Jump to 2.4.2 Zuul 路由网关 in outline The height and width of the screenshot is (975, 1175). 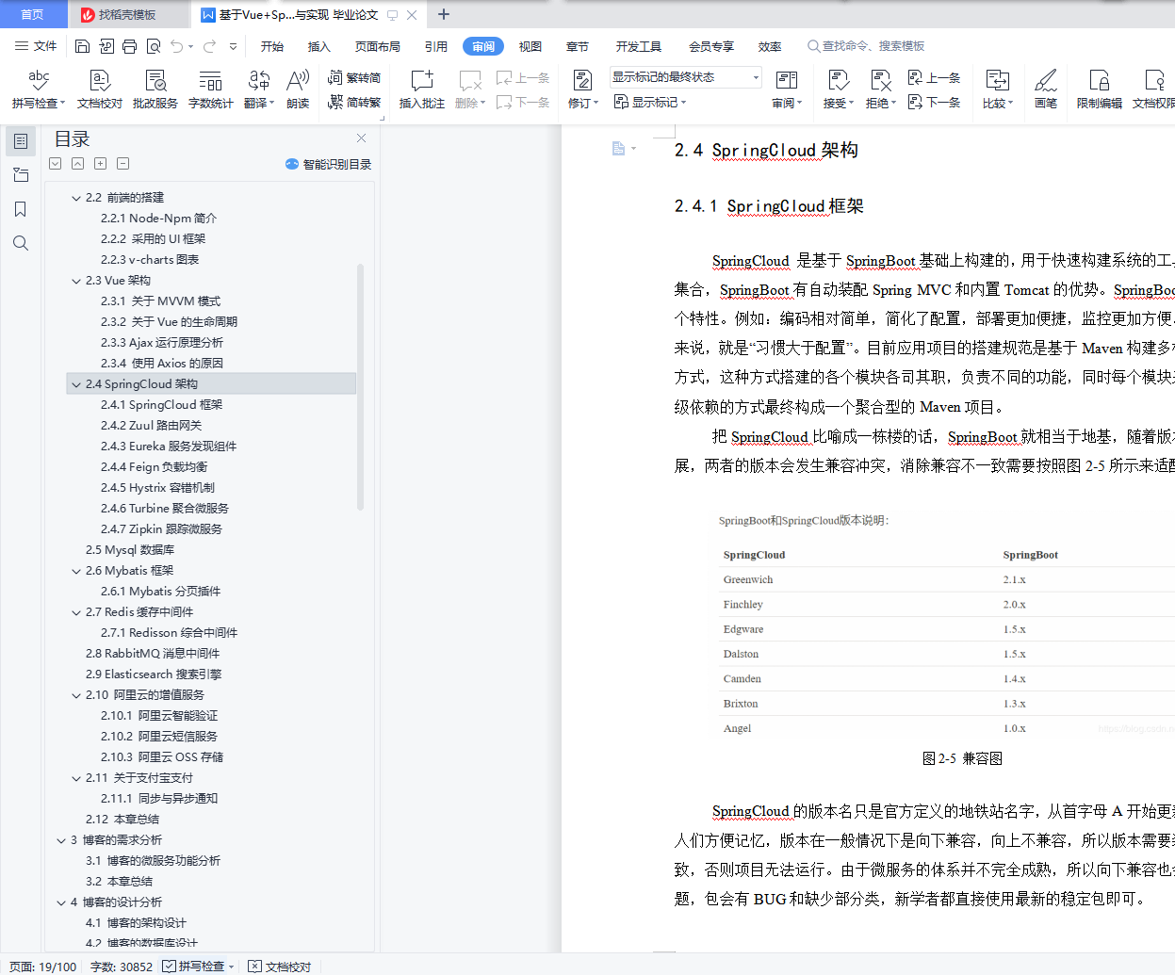click(151, 426)
